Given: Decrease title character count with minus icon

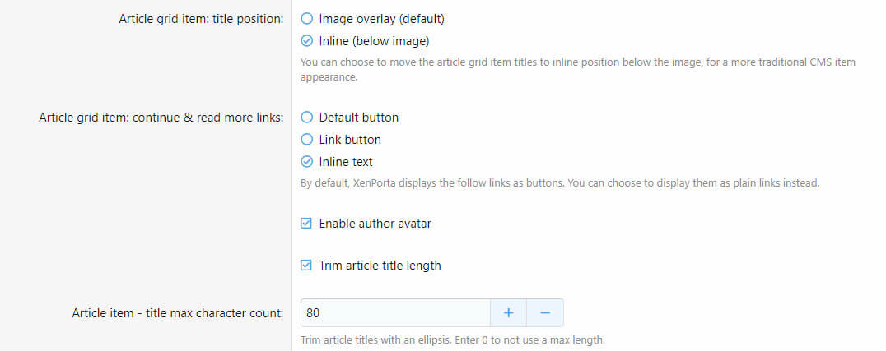Looking at the screenshot, I should click(x=544, y=313).
